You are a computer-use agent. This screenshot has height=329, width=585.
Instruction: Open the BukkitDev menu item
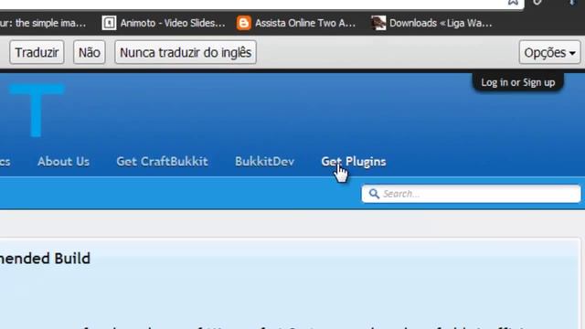[264, 162]
